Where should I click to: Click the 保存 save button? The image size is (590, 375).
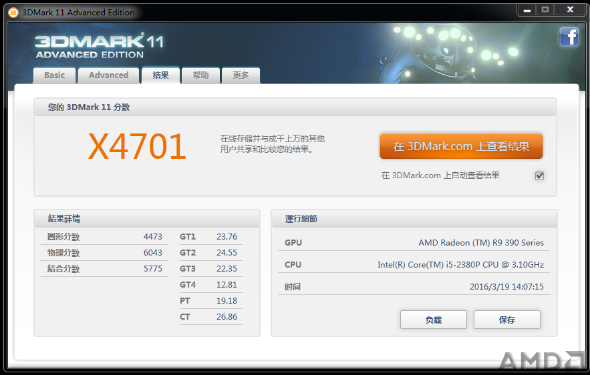coord(507,320)
